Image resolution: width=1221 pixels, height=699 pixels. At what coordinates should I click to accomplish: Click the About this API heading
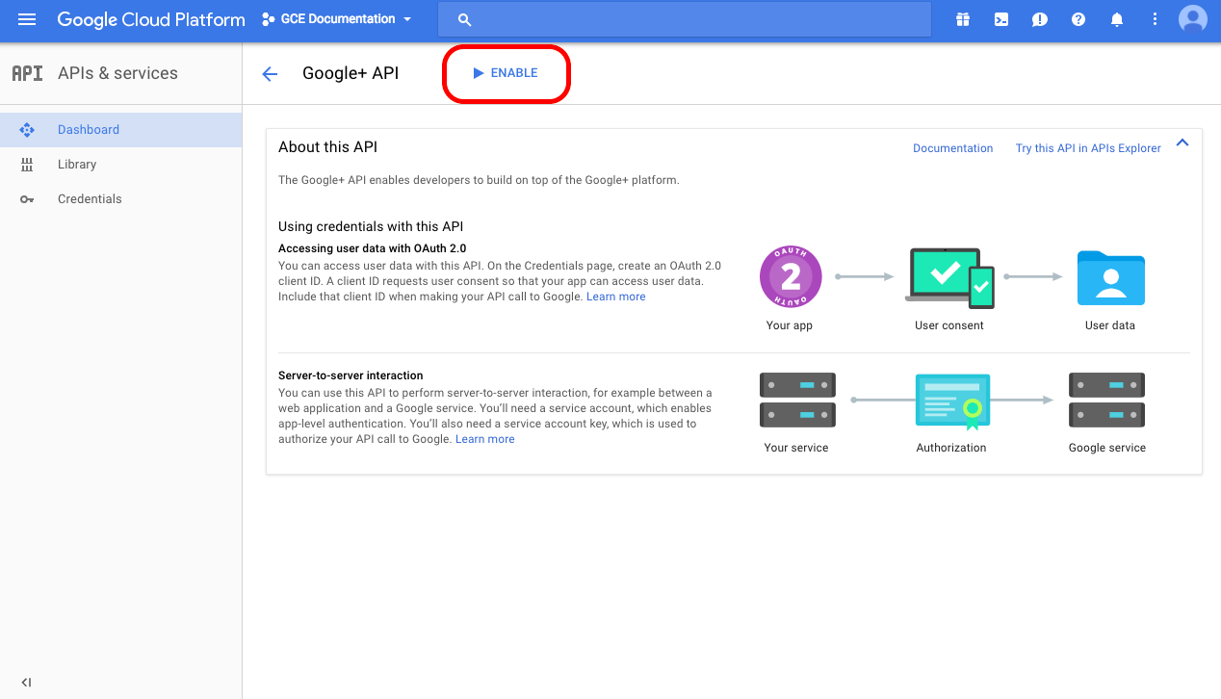click(327, 147)
